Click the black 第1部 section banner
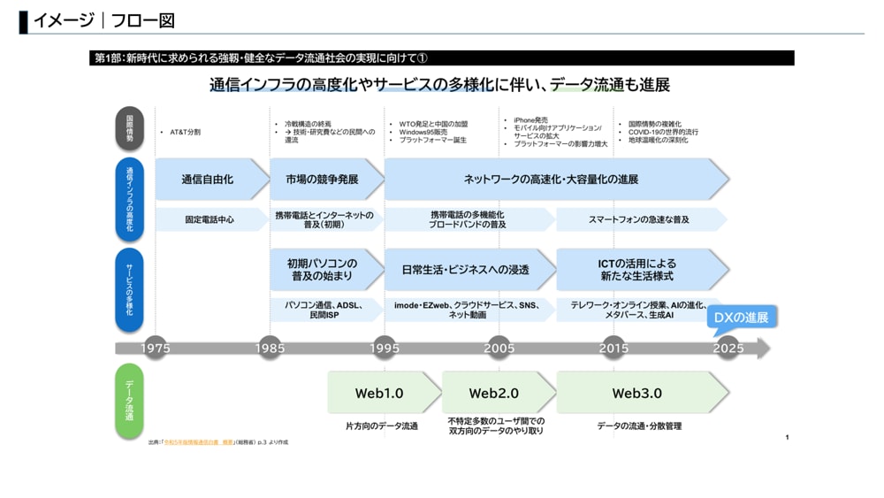This screenshot has width=884, height=498. pyautogui.click(x=441, y=58)
